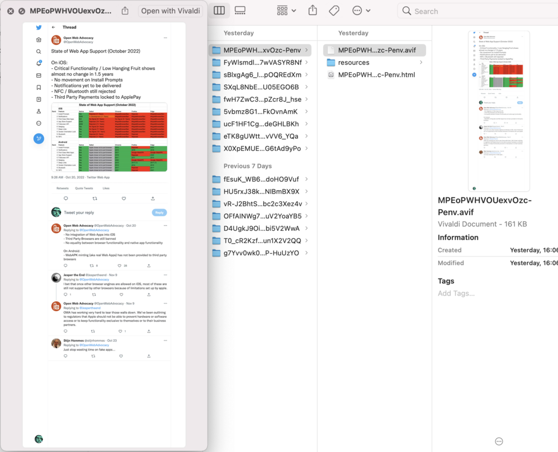This screenshot has width=558, height=452.
Task: Click the open-full-window icon in Quick Look
Action: pyautogui.click(x=22, y=11)
